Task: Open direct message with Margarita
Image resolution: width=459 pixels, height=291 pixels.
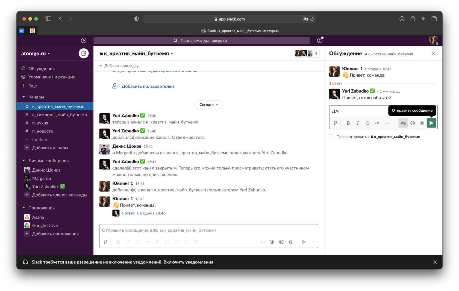Action: tap(55, 178)
